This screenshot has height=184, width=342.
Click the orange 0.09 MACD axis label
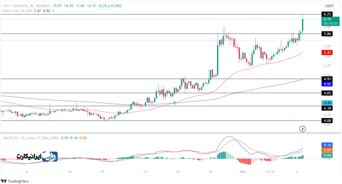[327, 150]
